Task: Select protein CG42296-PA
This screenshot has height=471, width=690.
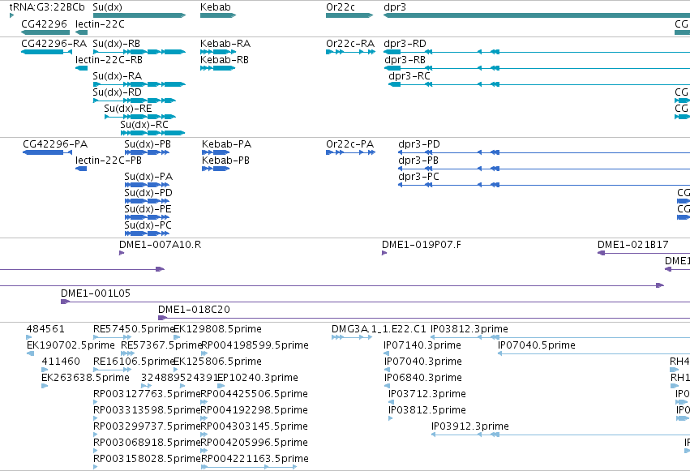Action: [48, 152]
